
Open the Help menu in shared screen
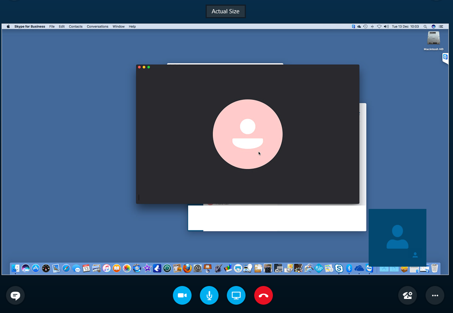point(132,27)
